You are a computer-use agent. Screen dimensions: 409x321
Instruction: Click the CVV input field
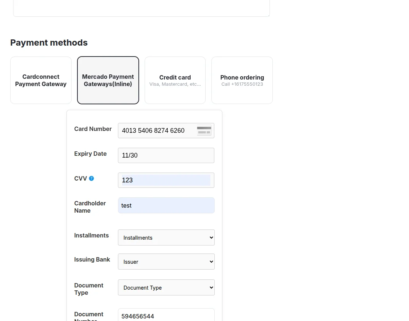166,180
